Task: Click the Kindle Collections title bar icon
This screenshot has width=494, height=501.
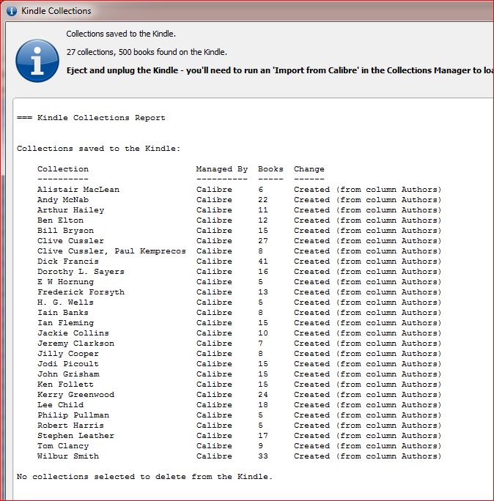Action: pyautogui.click(x=12, y=11)
